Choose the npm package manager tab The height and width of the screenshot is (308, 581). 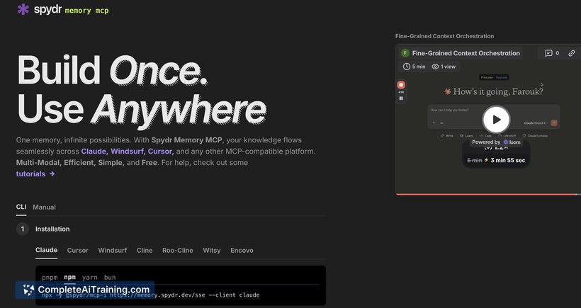tap(69, 277)
